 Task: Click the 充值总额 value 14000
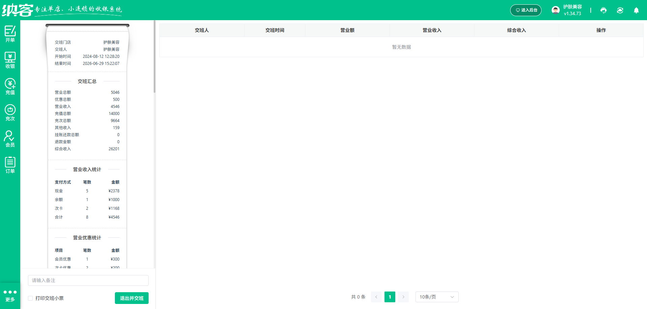click(x=114, y=114)
